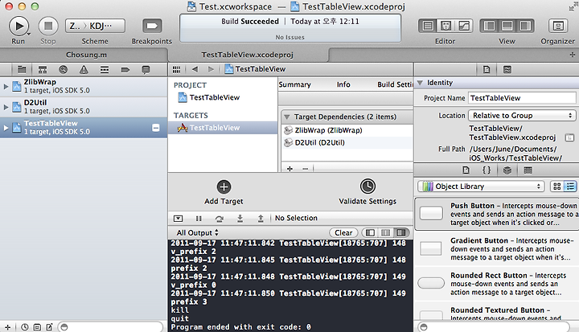
Task: Step out in the debugger
Action: 261,219
